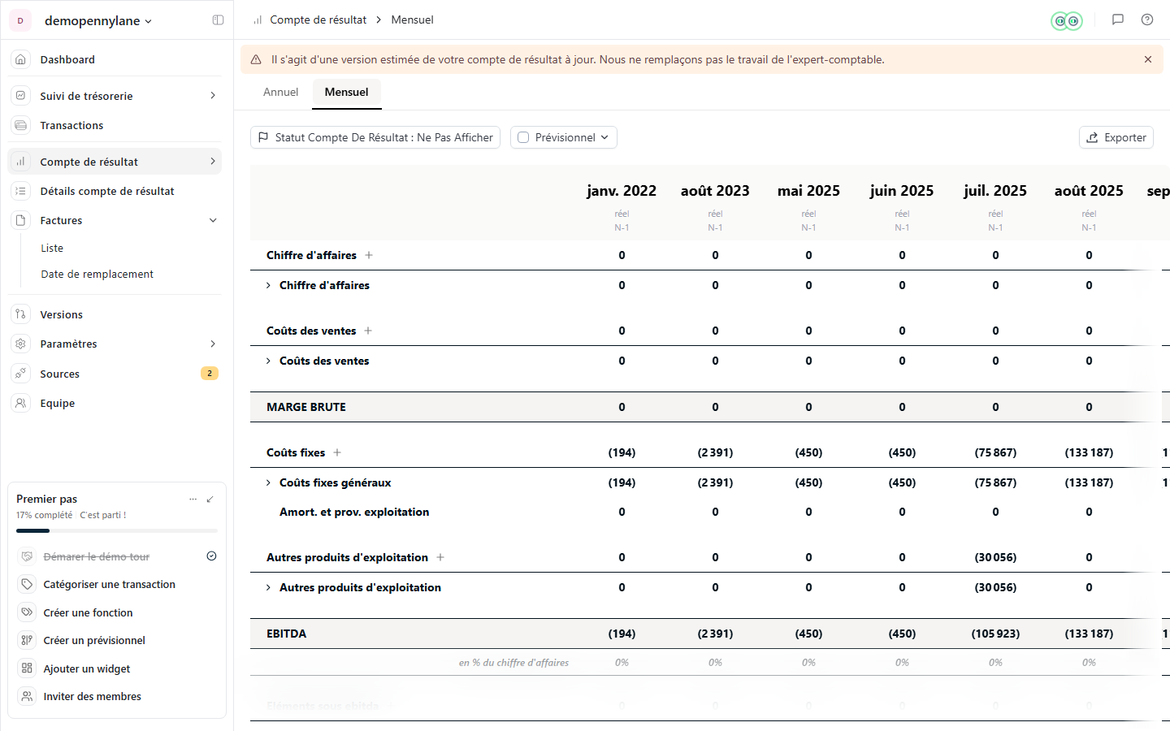Expand the Chiffre d'affaires sub-row
Viewport: 1170px width, 731px height.
tap(269, 285)
